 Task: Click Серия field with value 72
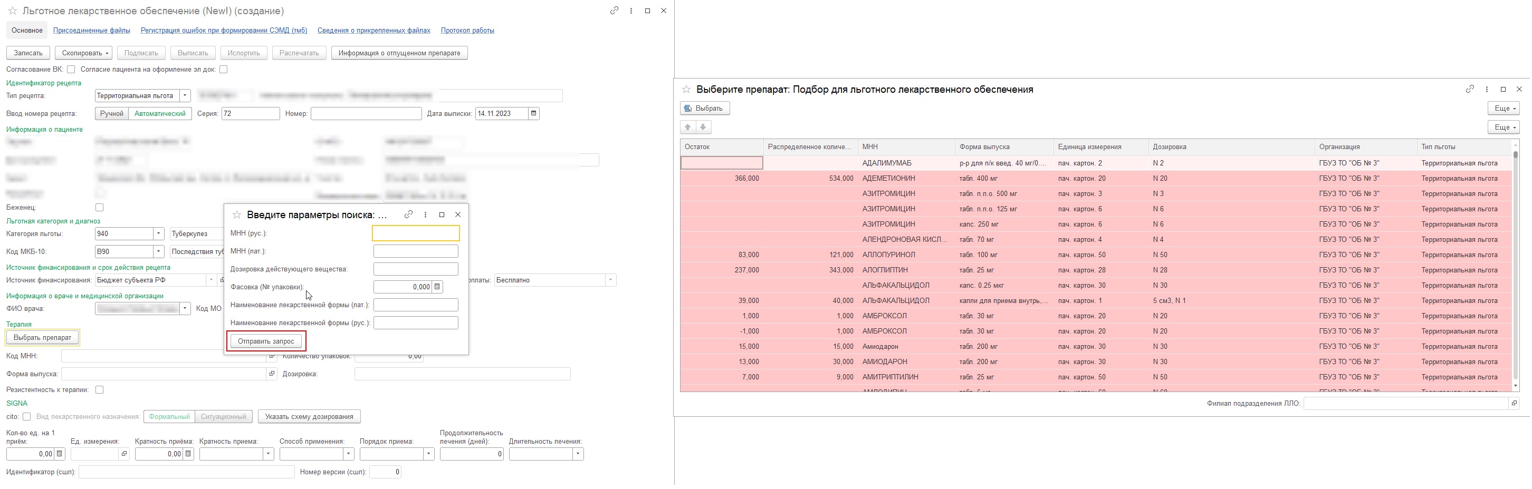[x=251, y=113]
